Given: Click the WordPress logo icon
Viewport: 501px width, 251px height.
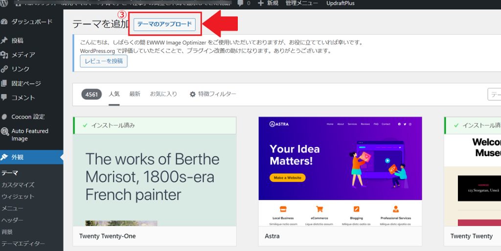Looking at the screenshot, I should (4, 3).
